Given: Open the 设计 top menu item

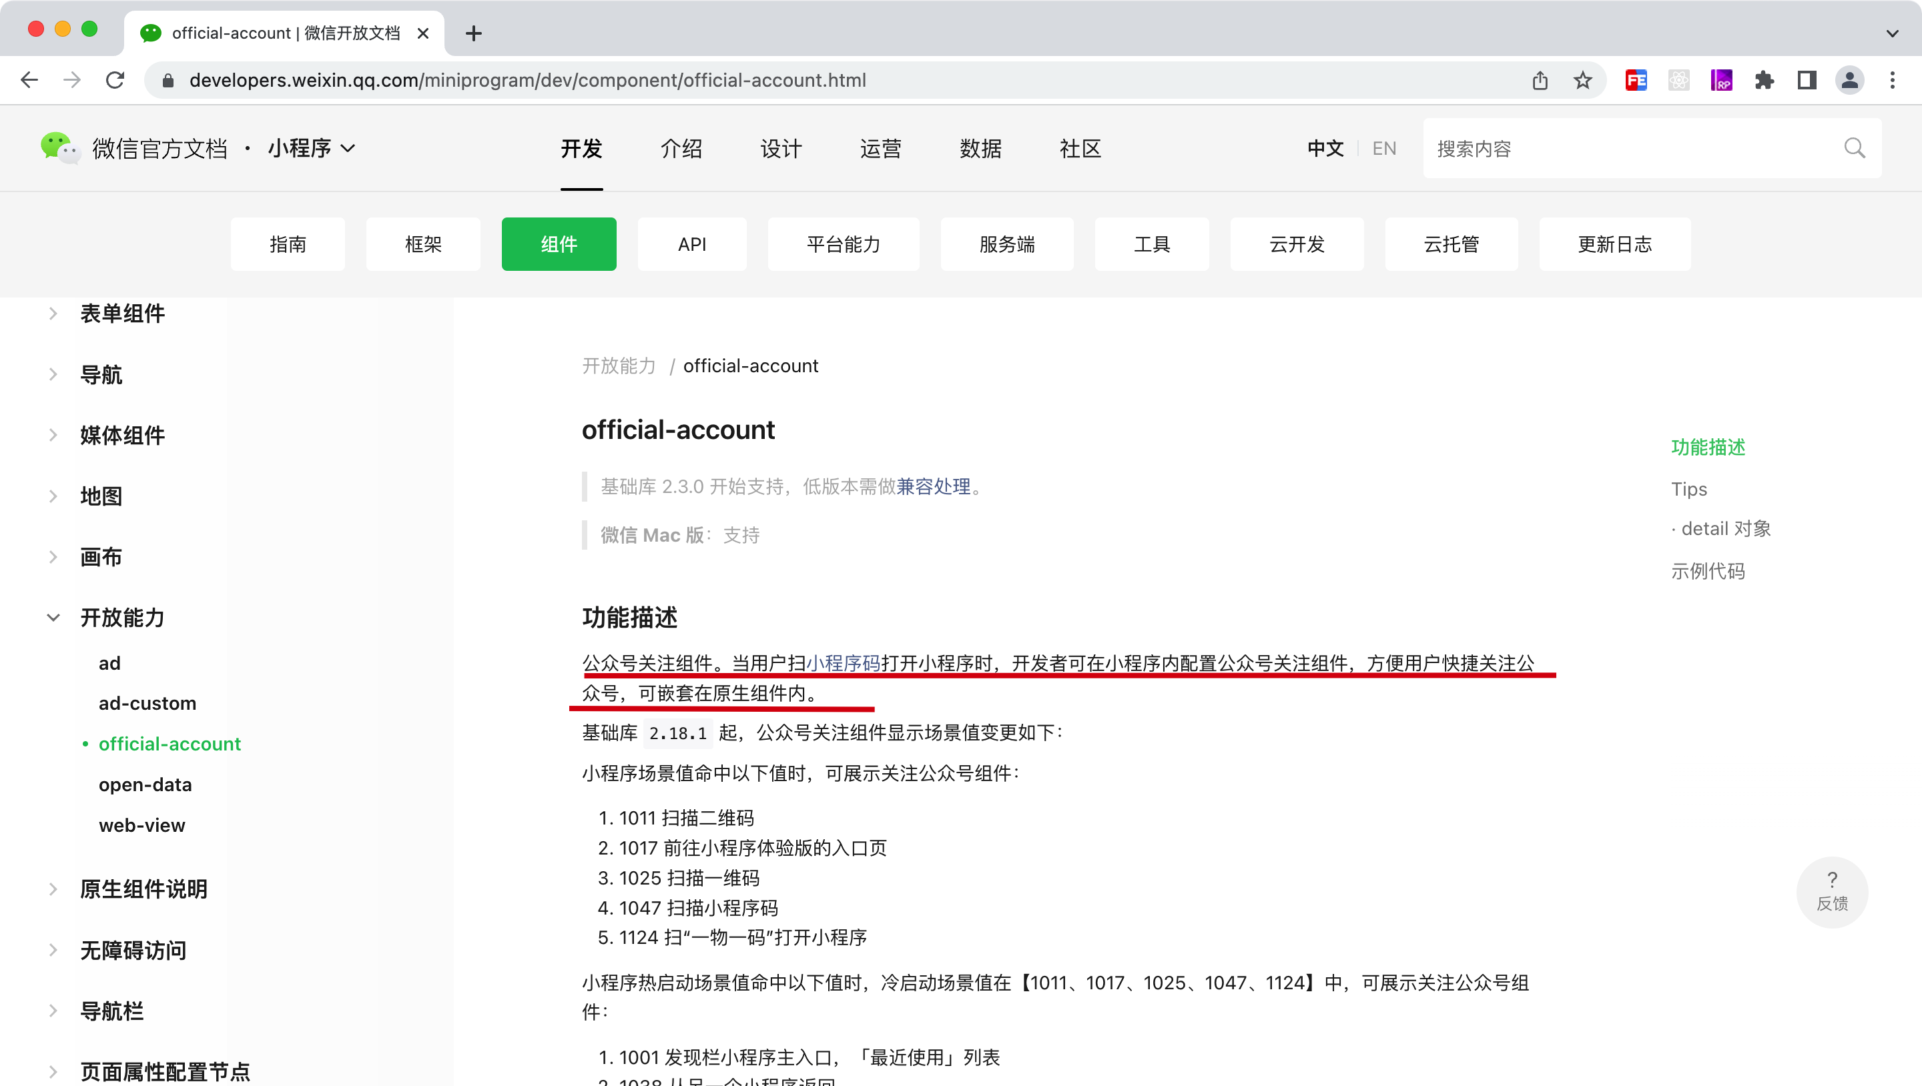Looking at the screenshot, I should pos(780,149).
